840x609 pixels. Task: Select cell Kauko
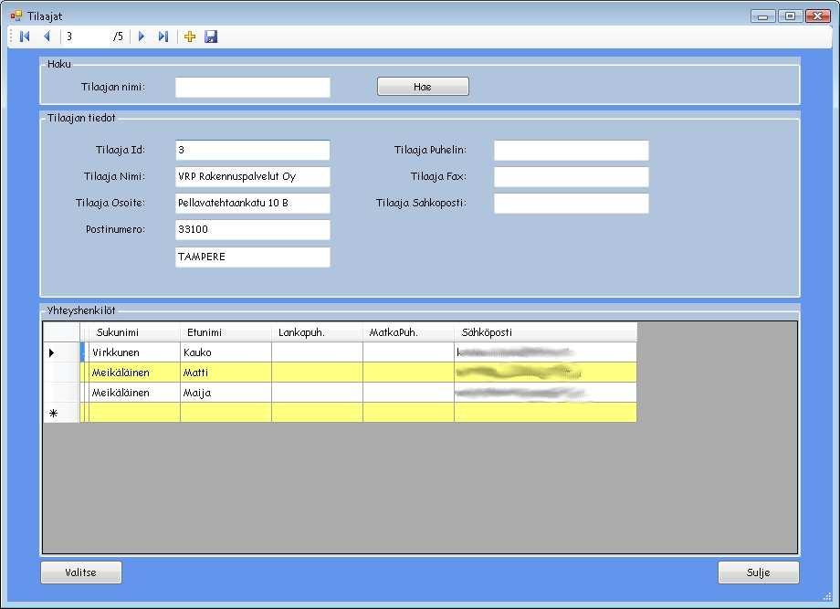point(226,352)
